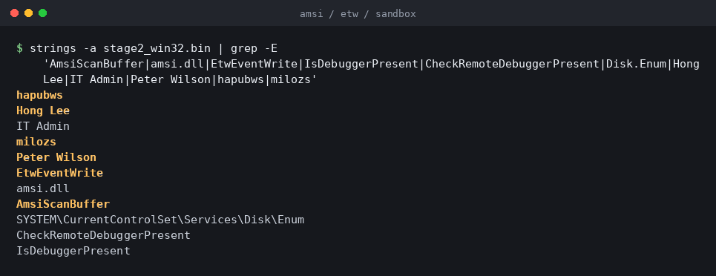Viewport: 716px width, 276px height.
Task: Click output line 'IT Admin'
Action: [43, 126]
